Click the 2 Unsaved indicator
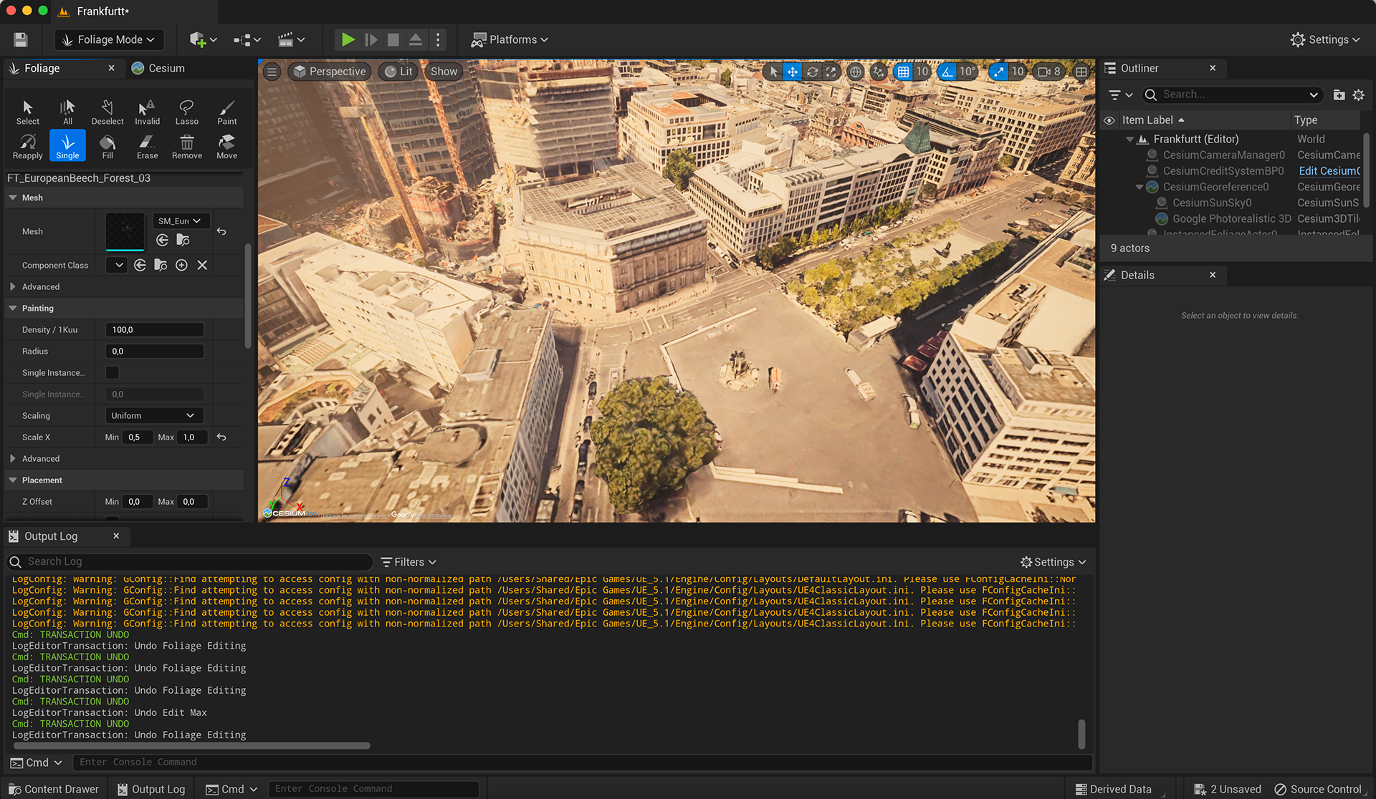 tap(1228, 789)
